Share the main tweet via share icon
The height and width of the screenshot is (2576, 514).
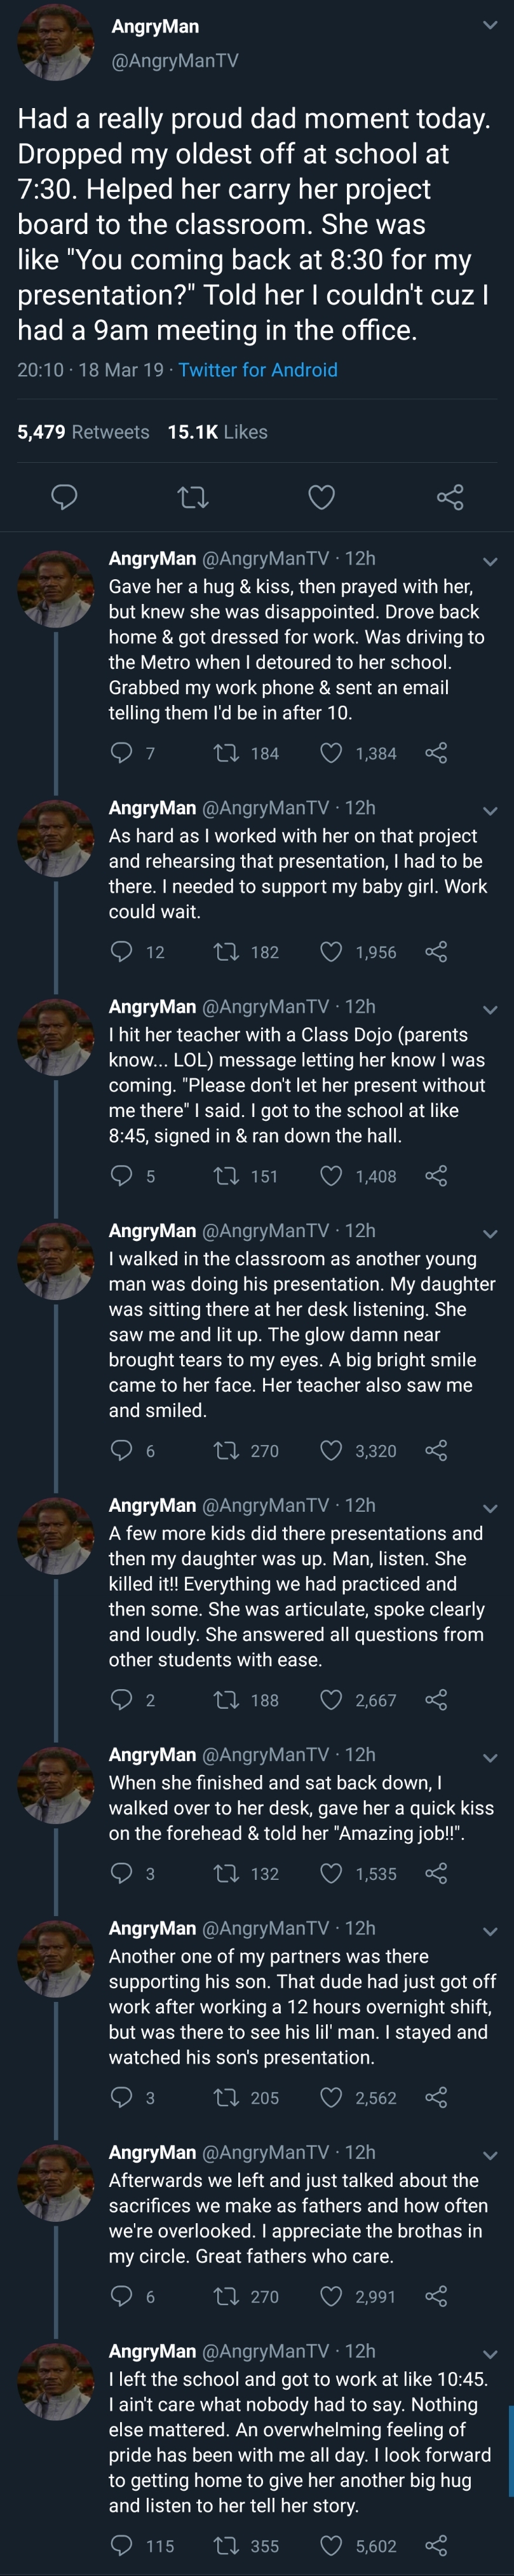pos(450,496)
